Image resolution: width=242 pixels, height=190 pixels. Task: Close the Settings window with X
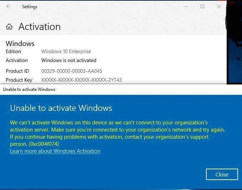point(219,6)
